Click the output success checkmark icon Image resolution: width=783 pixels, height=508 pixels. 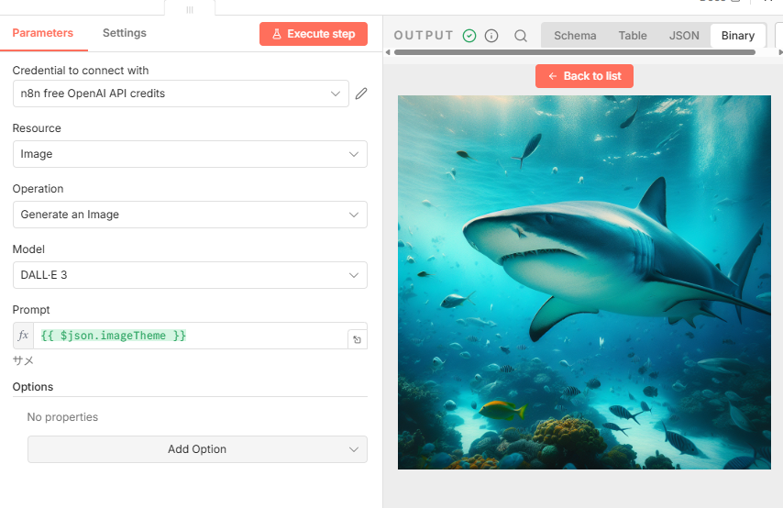(469, 36)
